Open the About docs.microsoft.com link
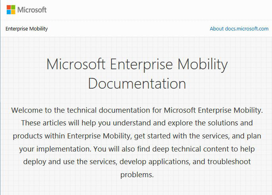Screen dimensions: 272x195 239,28
